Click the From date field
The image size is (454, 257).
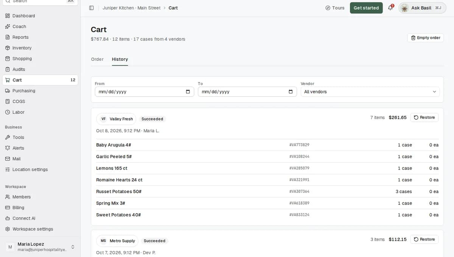pos(144,92)
